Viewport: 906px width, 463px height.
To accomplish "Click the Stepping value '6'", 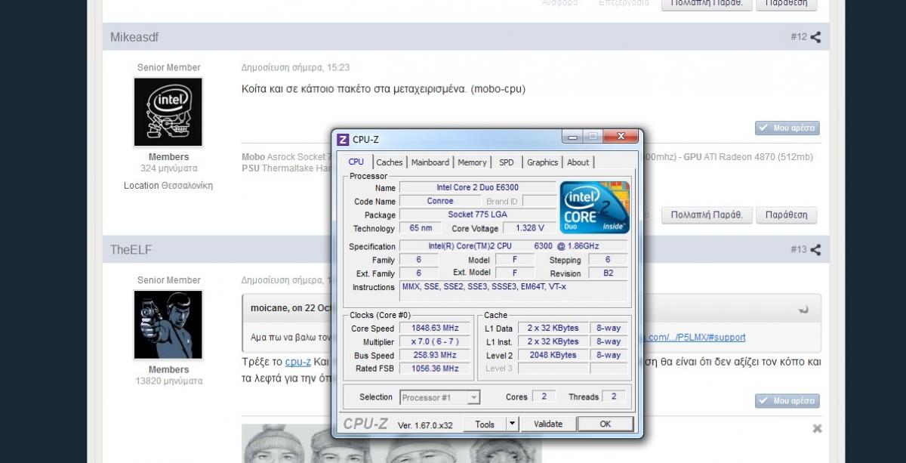I will [608, 260].
